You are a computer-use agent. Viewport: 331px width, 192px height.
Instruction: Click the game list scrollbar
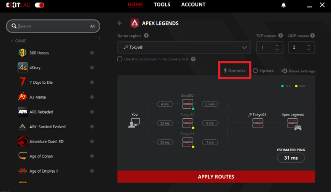99,38
